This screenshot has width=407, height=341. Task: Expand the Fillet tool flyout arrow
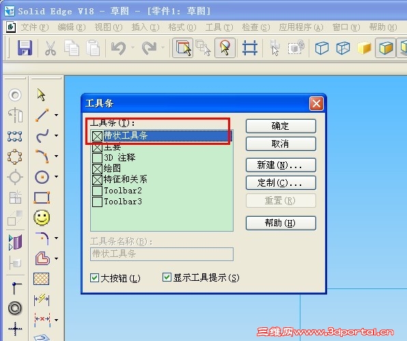pyautogui.click(x=56, y=238)
